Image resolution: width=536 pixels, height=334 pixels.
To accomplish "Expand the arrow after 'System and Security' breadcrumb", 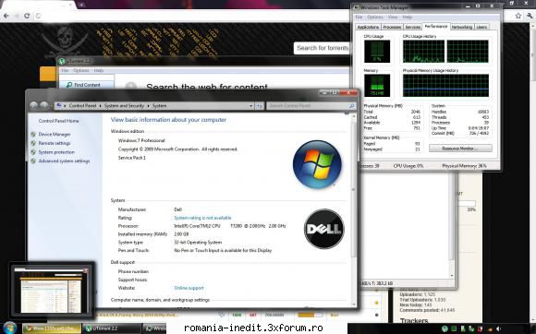I will pyautogui.click(x=149, y=106).
